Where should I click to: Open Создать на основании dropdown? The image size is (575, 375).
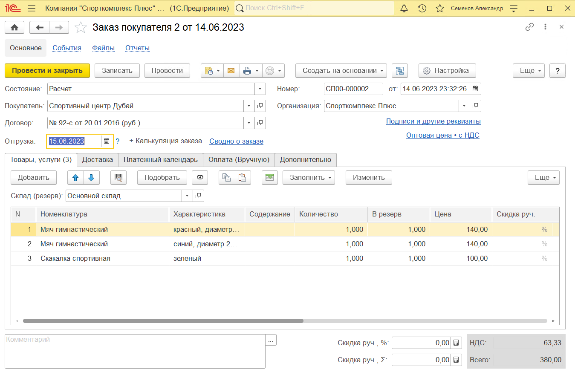click(x=341, y=71)
